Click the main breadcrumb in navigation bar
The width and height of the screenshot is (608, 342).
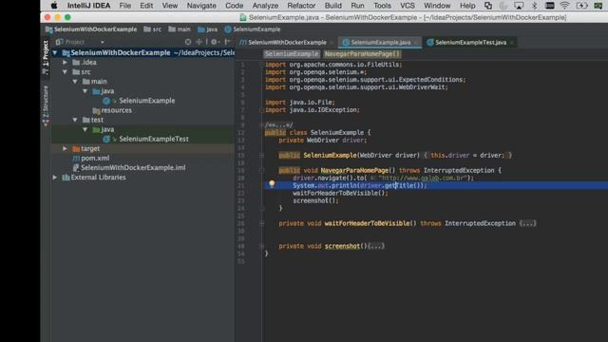pos(180,29)
